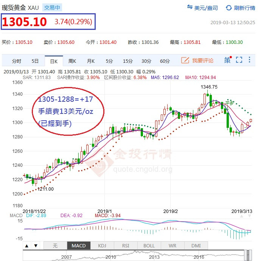Viewport: 258px width, 261px height.
Task: Select the MACD indicator button
Action: [79, 246]
